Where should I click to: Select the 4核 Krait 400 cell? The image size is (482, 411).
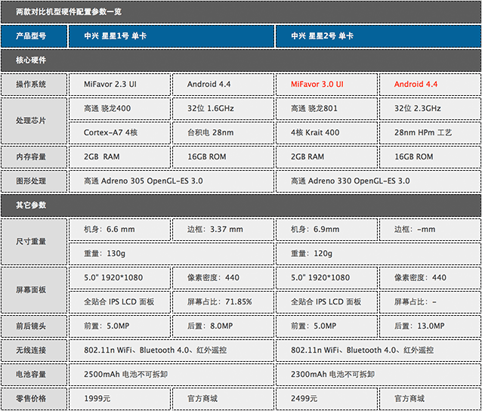(x=326, y=133)
